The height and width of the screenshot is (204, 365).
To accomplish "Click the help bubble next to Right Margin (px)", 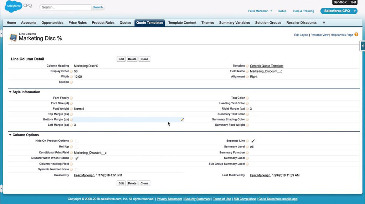I will click(x=247, y=109).
